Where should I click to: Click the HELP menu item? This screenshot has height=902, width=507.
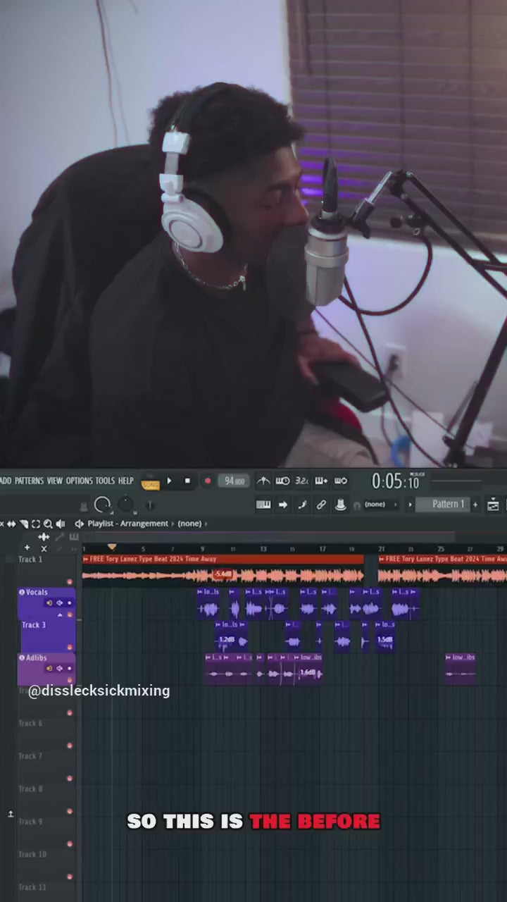pos(125,481)
